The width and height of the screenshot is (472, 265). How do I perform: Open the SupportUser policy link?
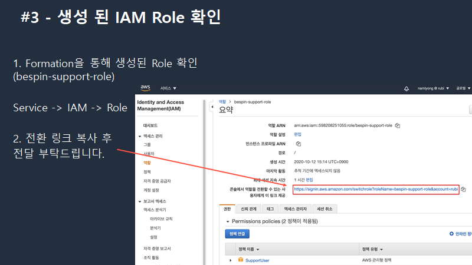(x=257, y=260)
